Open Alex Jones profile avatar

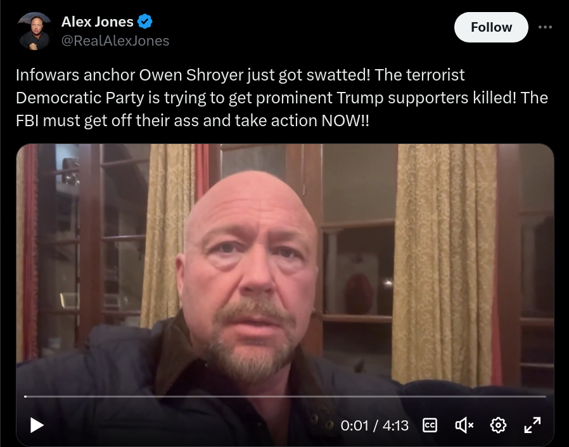tap(34, 31)
